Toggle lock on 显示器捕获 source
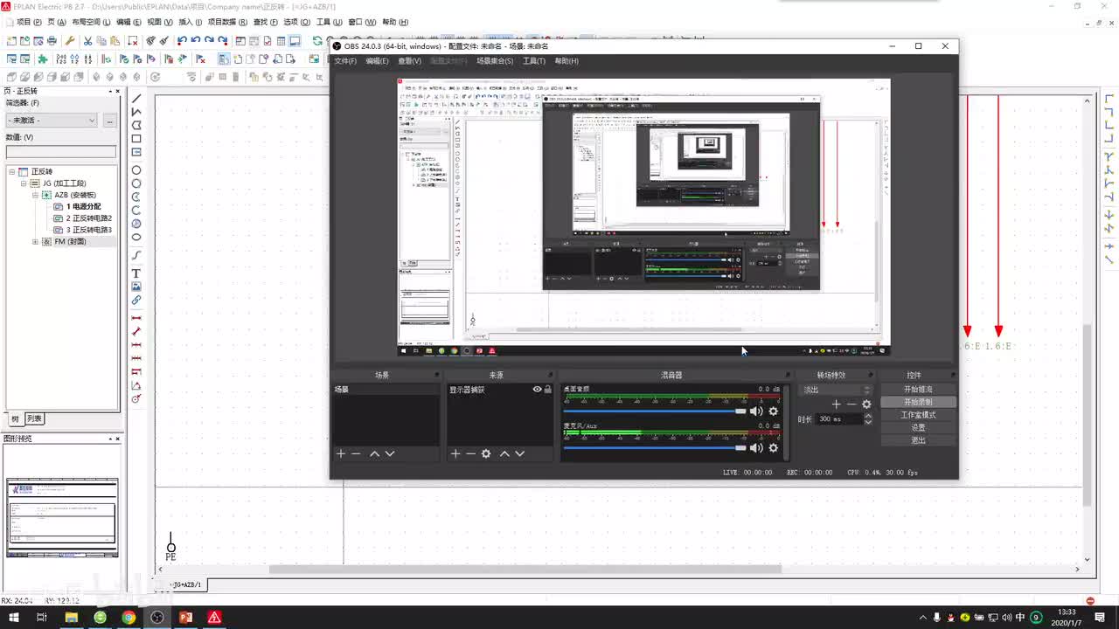 [x=548, y=390]
